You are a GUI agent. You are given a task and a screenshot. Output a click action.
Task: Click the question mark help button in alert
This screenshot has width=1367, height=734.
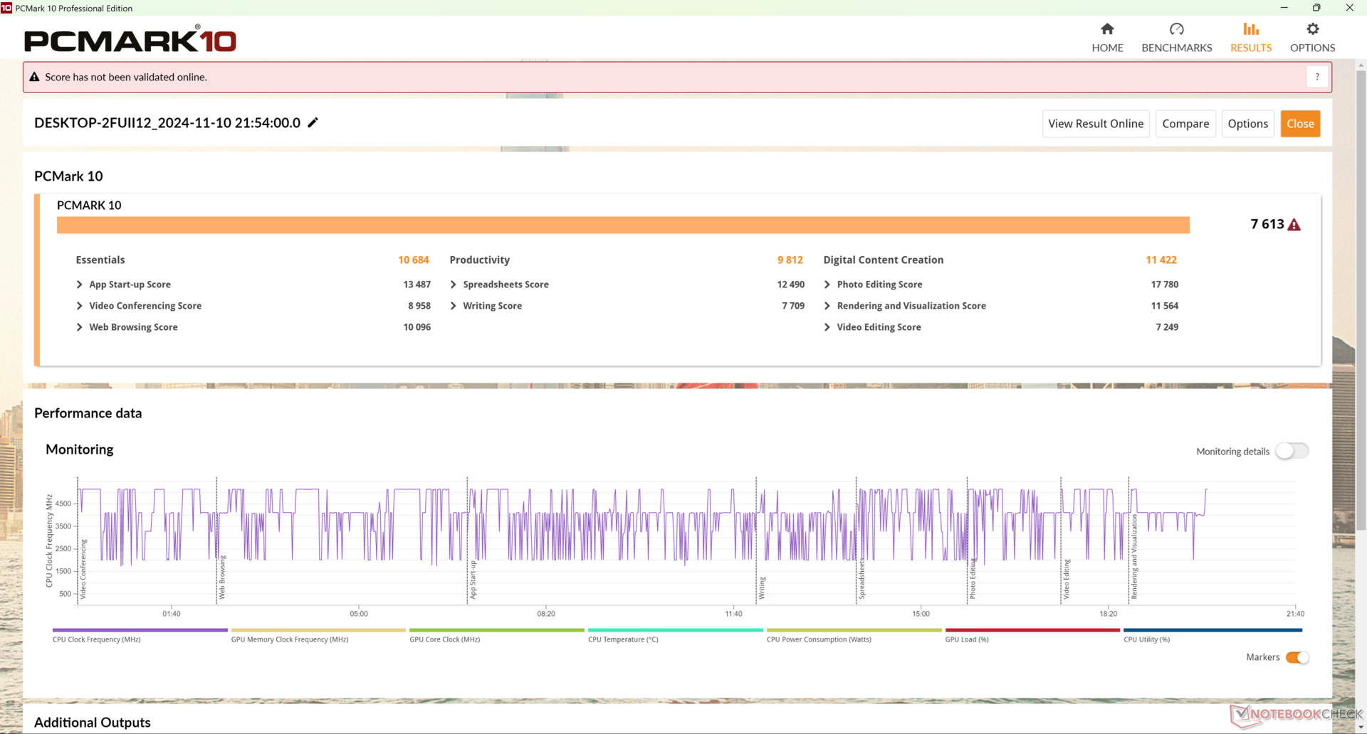click(1317, 77)
